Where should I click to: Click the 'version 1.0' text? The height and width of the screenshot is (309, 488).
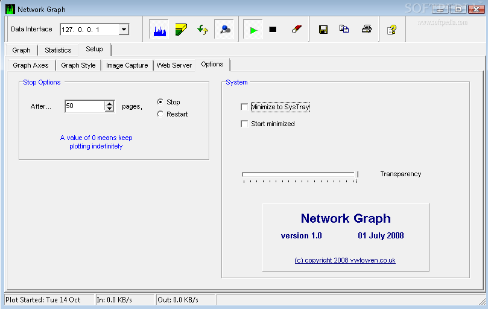pyautogui.click(x=301, y=235)
